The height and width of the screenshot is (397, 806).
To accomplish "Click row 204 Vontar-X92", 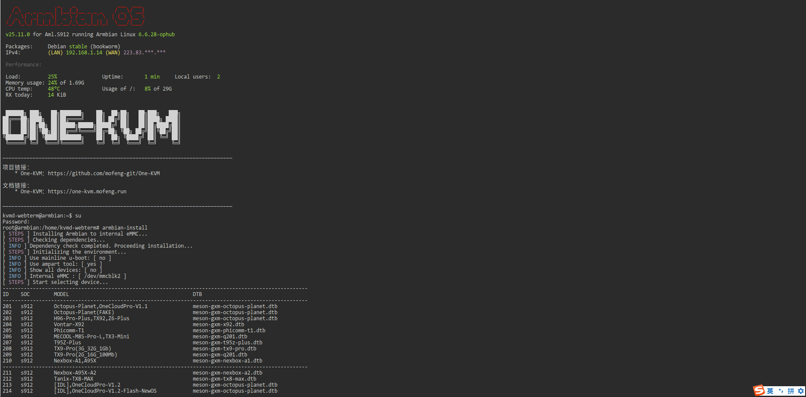I will tap(123, 325).
